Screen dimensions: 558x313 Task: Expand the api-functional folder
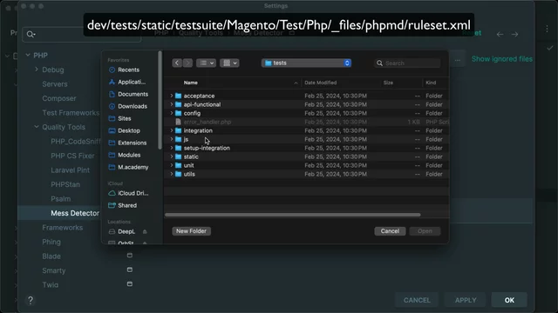[x=172, y=104]
